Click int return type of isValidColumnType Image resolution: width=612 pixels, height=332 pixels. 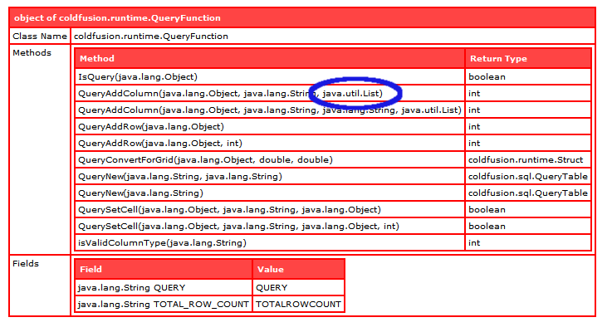click(528, 242)
